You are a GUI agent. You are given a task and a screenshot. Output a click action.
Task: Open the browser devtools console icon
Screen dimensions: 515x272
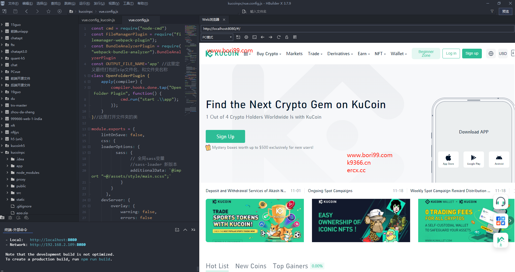[x=255, y=37]
